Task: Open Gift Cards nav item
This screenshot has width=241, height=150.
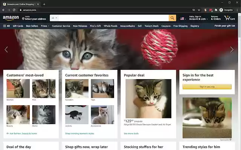Action: pos(18,26)
